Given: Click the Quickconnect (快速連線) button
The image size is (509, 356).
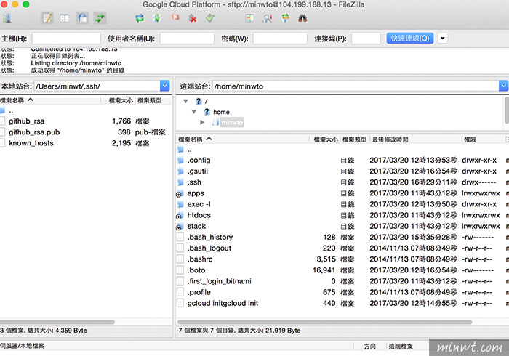Looking at the screenshot, I should point(410,39).
